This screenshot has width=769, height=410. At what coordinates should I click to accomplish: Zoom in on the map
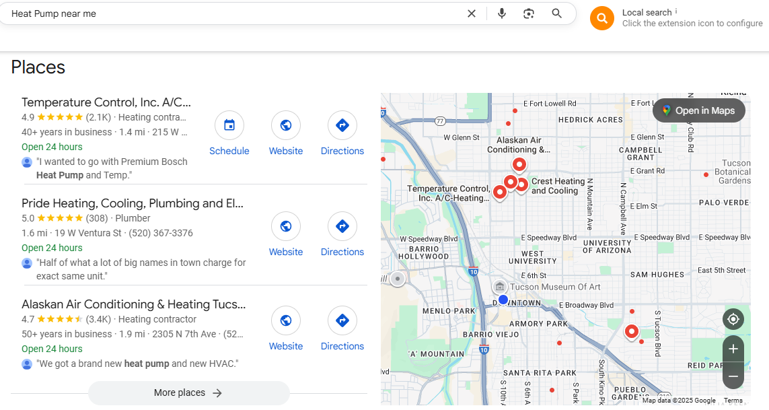click(733, 349)
